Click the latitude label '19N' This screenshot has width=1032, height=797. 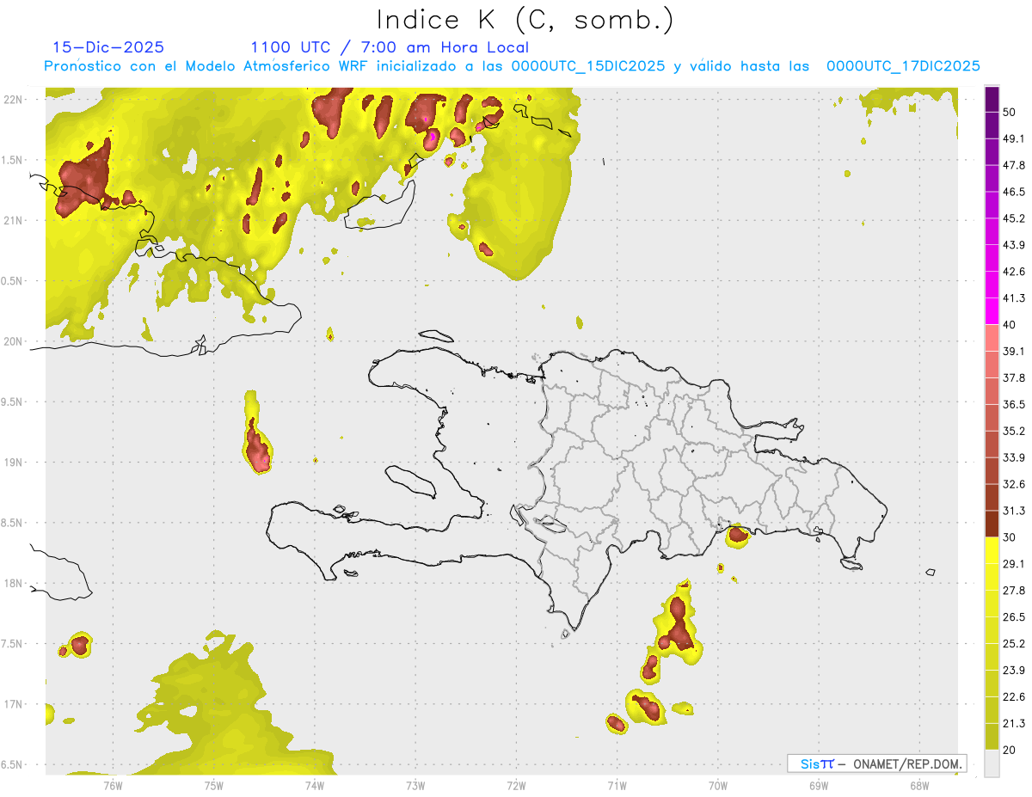(x=13, y=463)
